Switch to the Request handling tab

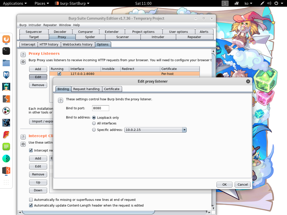coord(86,89)
